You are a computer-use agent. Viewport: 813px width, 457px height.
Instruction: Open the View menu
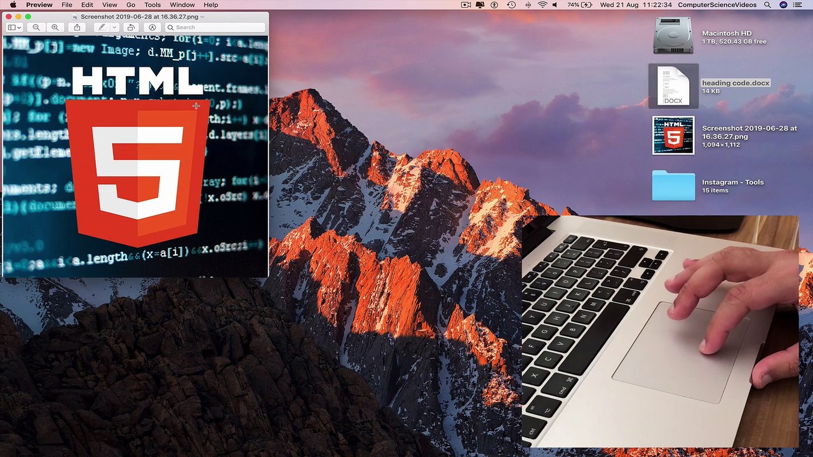click(109, 5)
